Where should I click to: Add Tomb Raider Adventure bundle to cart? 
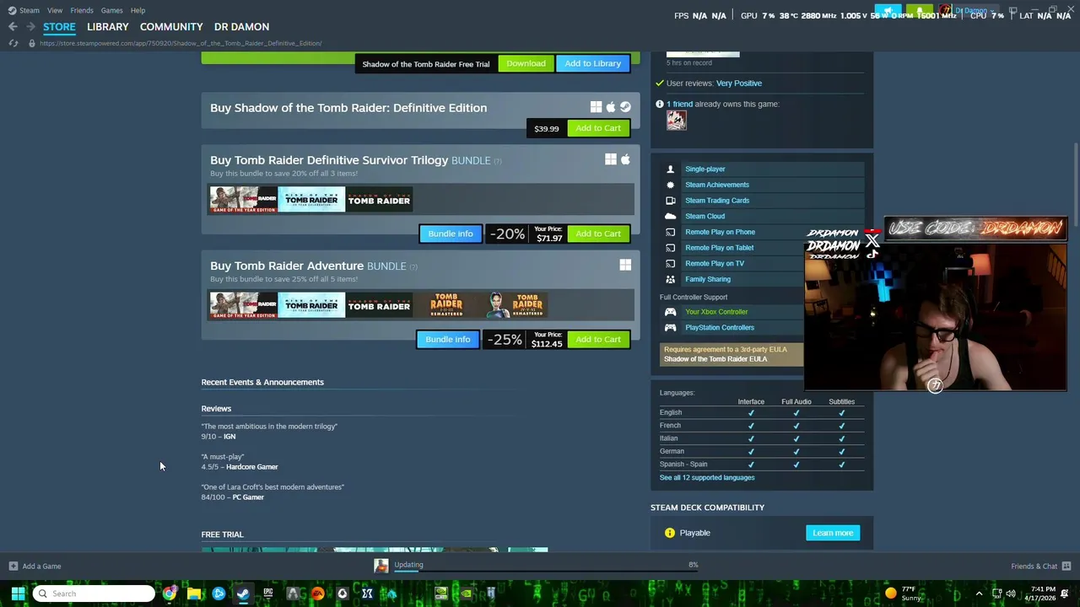click(598, 339)
